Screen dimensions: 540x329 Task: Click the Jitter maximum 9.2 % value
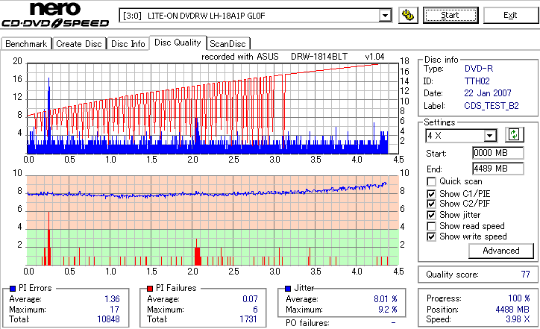[388, 310]
